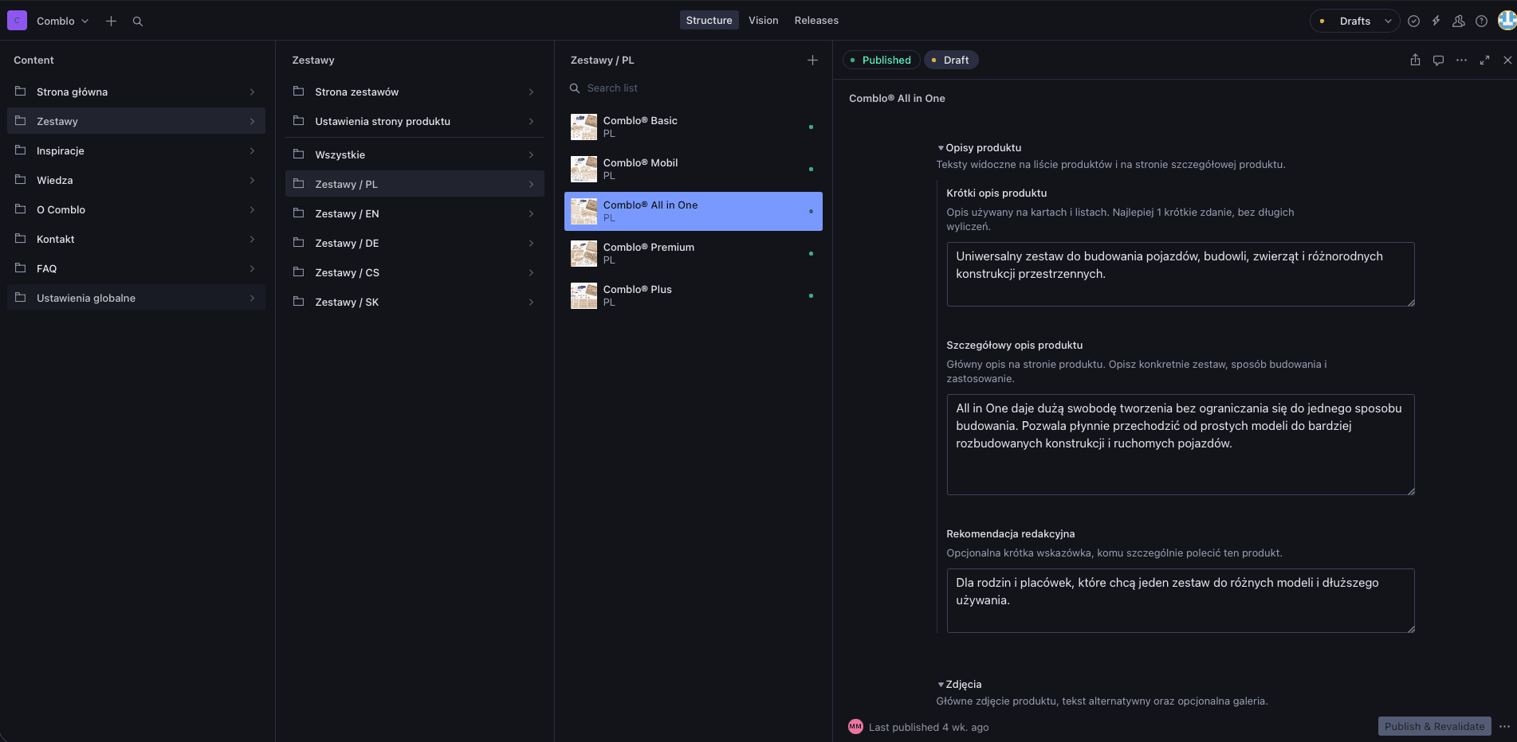Open Zestawy / EN list

415,213
